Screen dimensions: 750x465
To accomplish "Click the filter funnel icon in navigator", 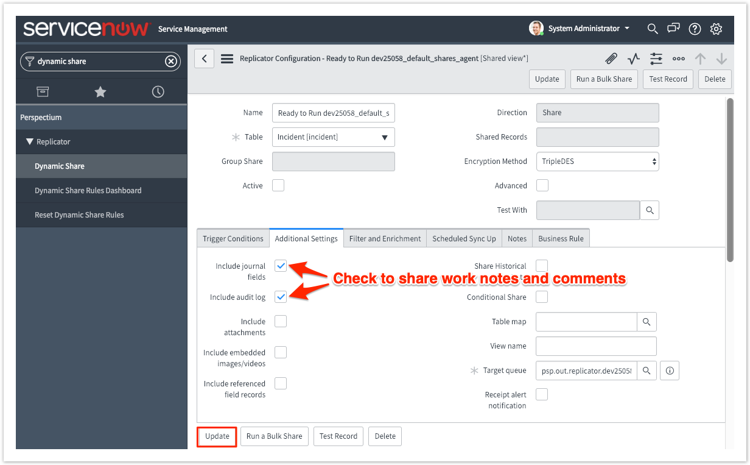I will coord(29,61).
